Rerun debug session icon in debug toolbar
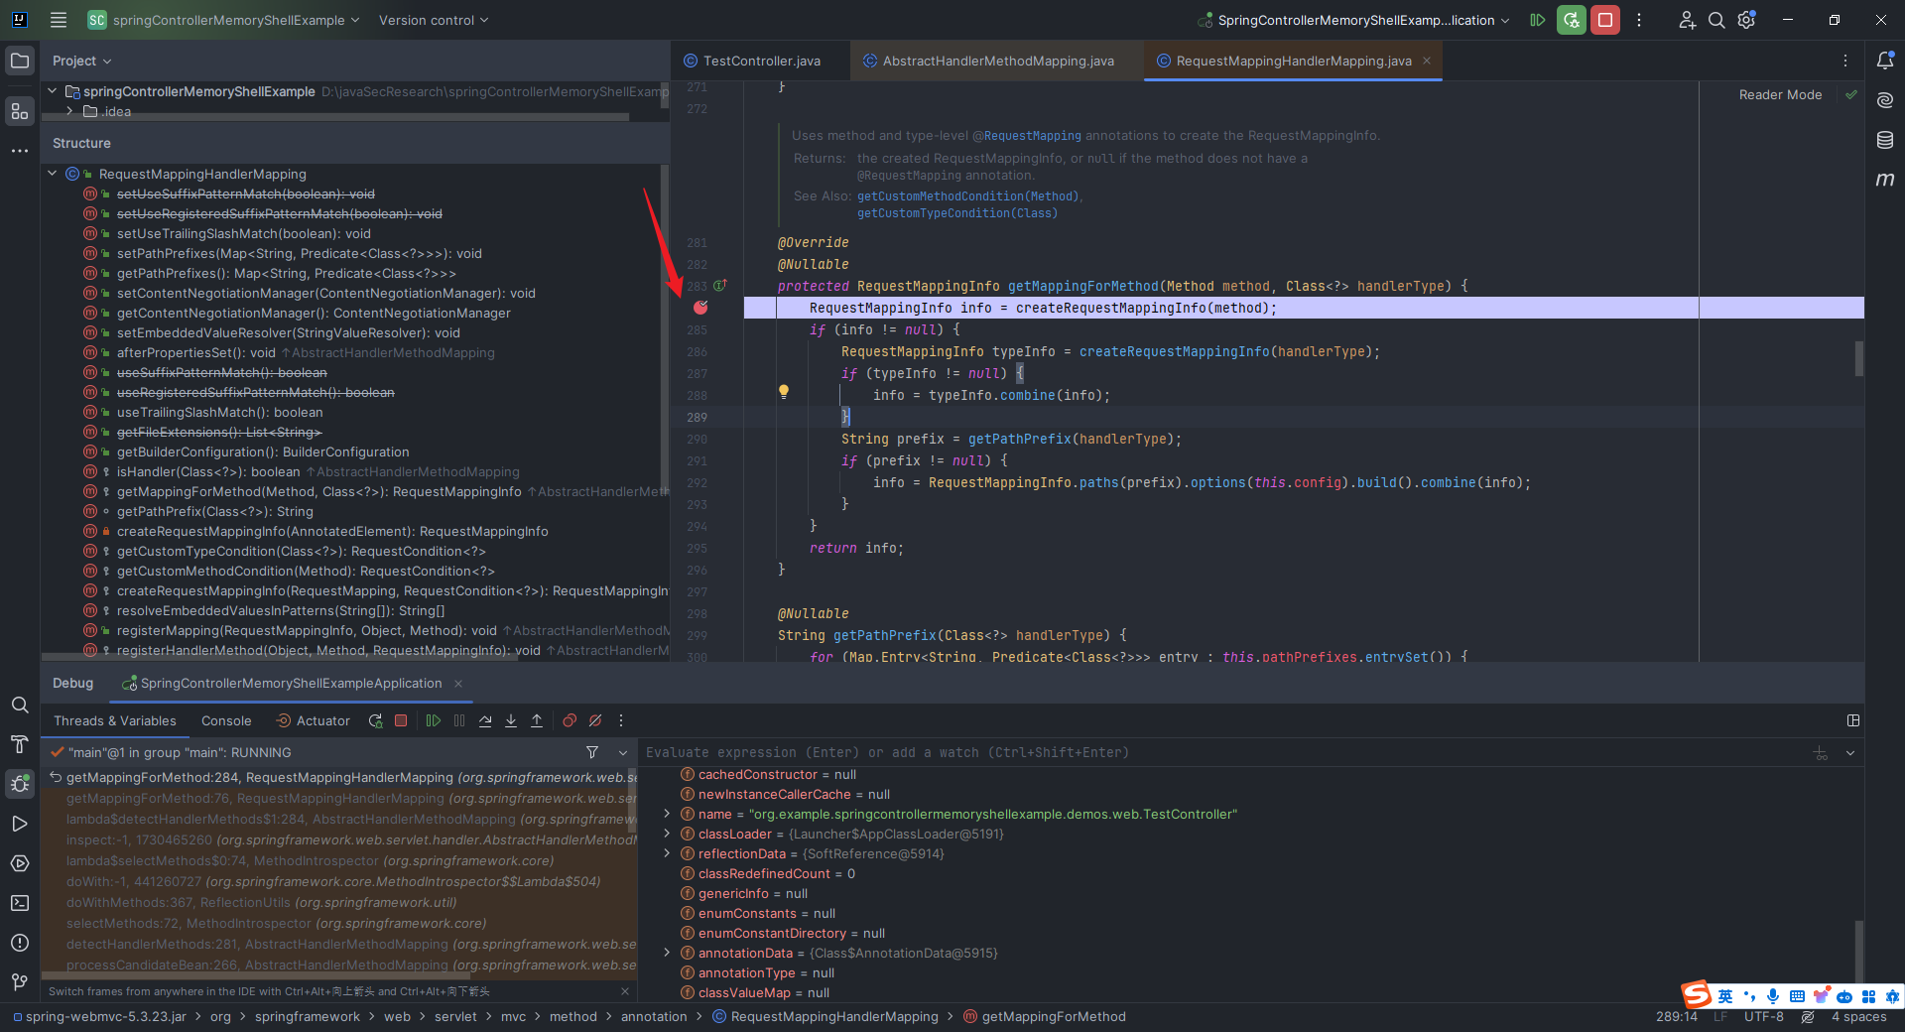 (375, 721)
